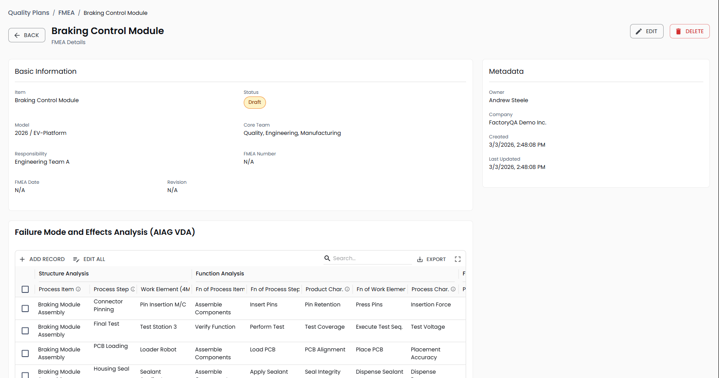Click the magnifier search icon in table toolbar
Screen dimensions: 719x378
(x=327, y=258)
